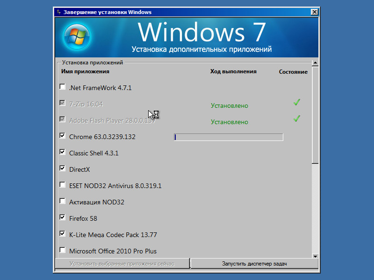Click the vertical scrollbar thumb
This screenshot has width=374, height=280.
click(315, 115)
